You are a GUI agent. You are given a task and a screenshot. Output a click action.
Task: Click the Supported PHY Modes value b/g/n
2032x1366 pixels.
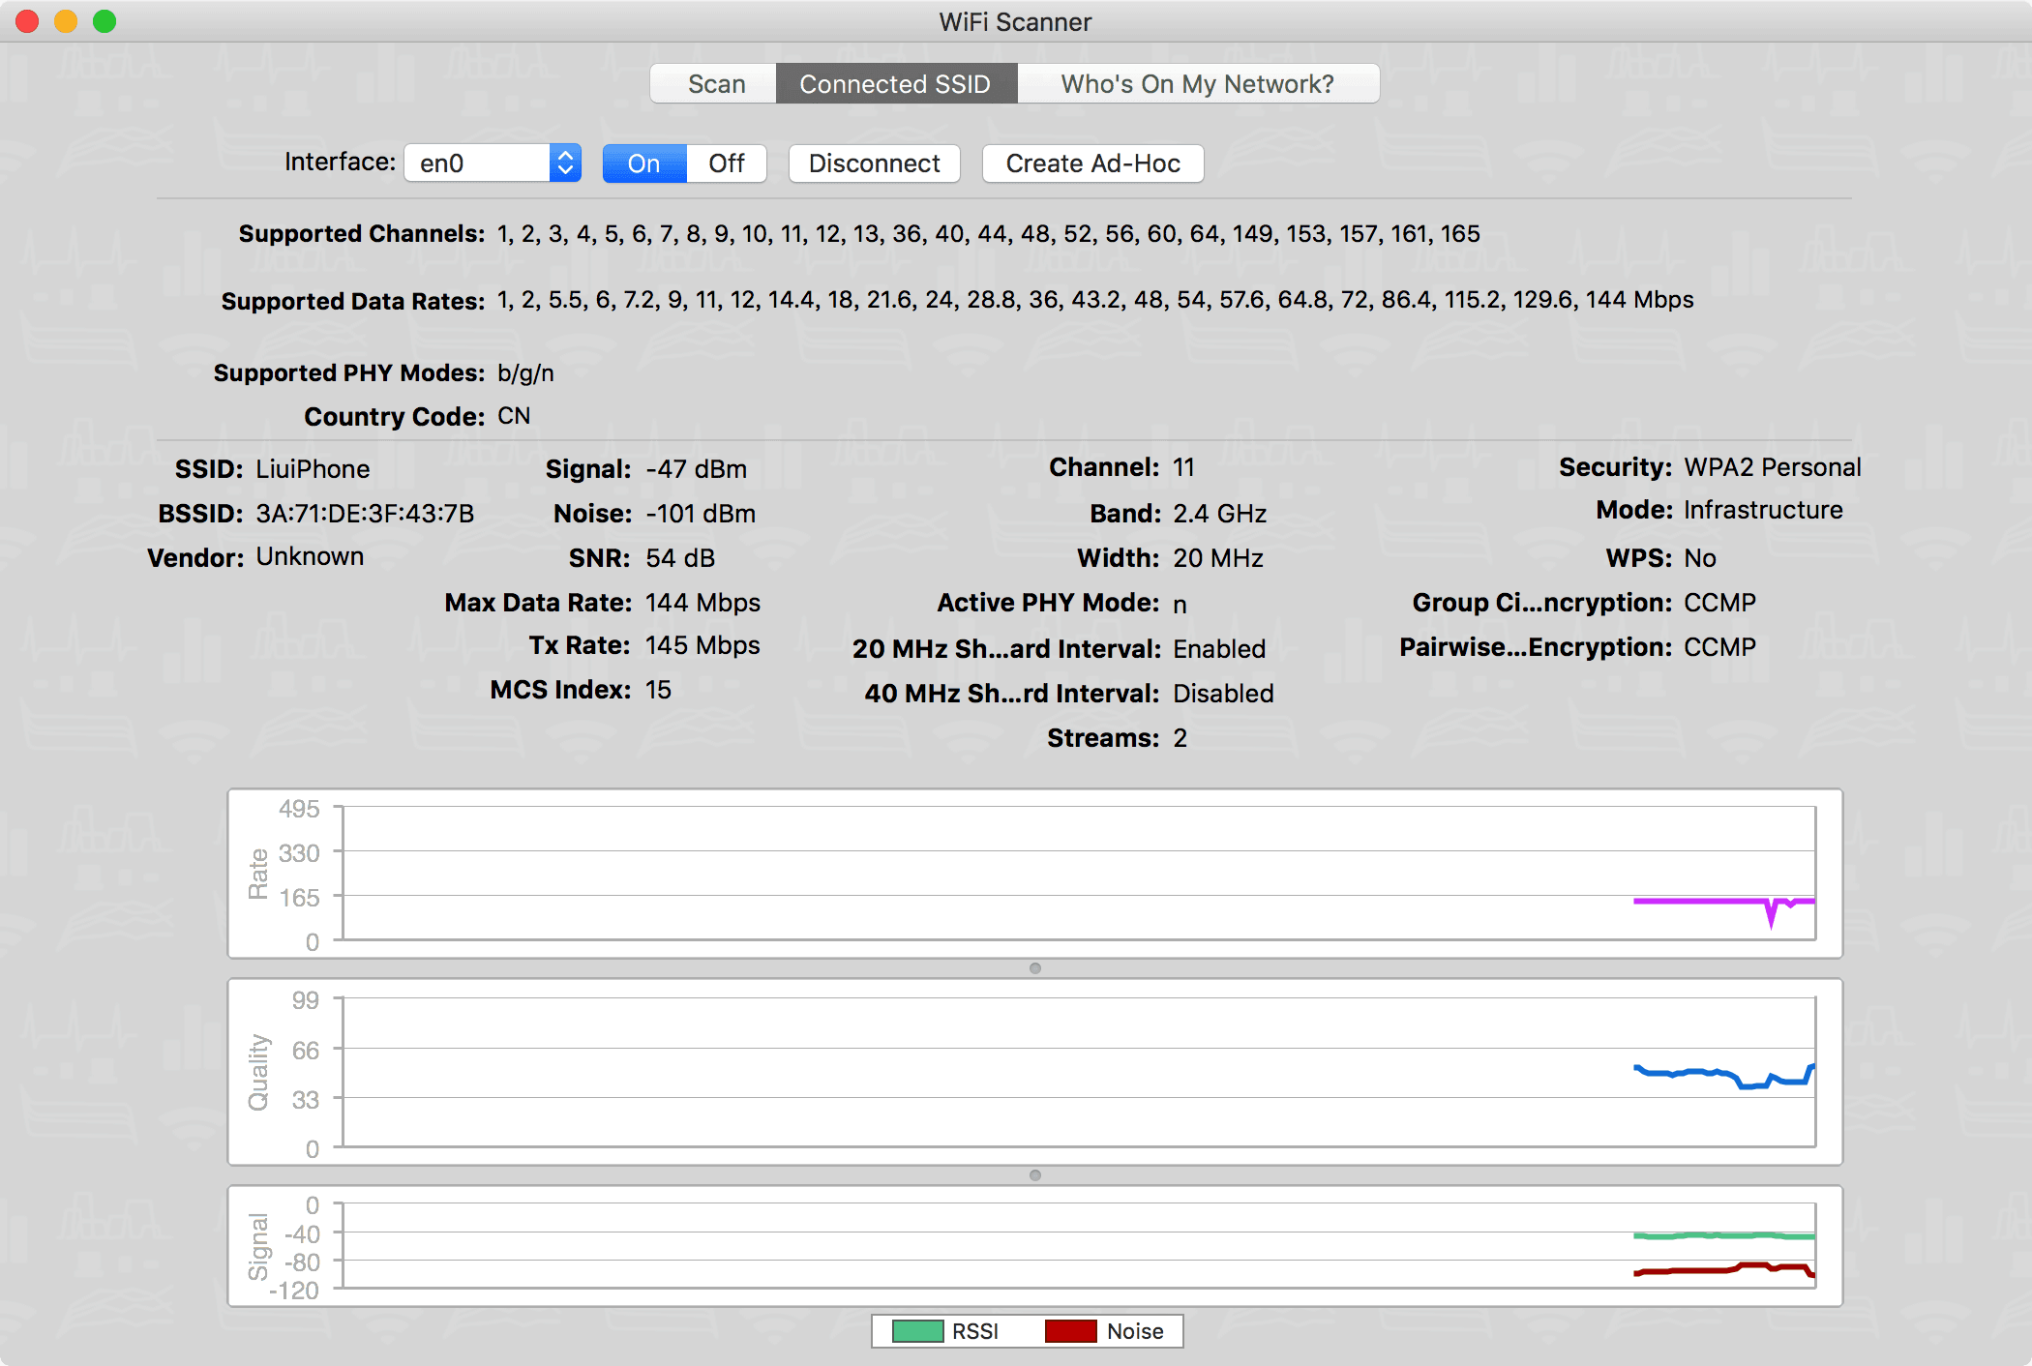click(x=525, y=373)
